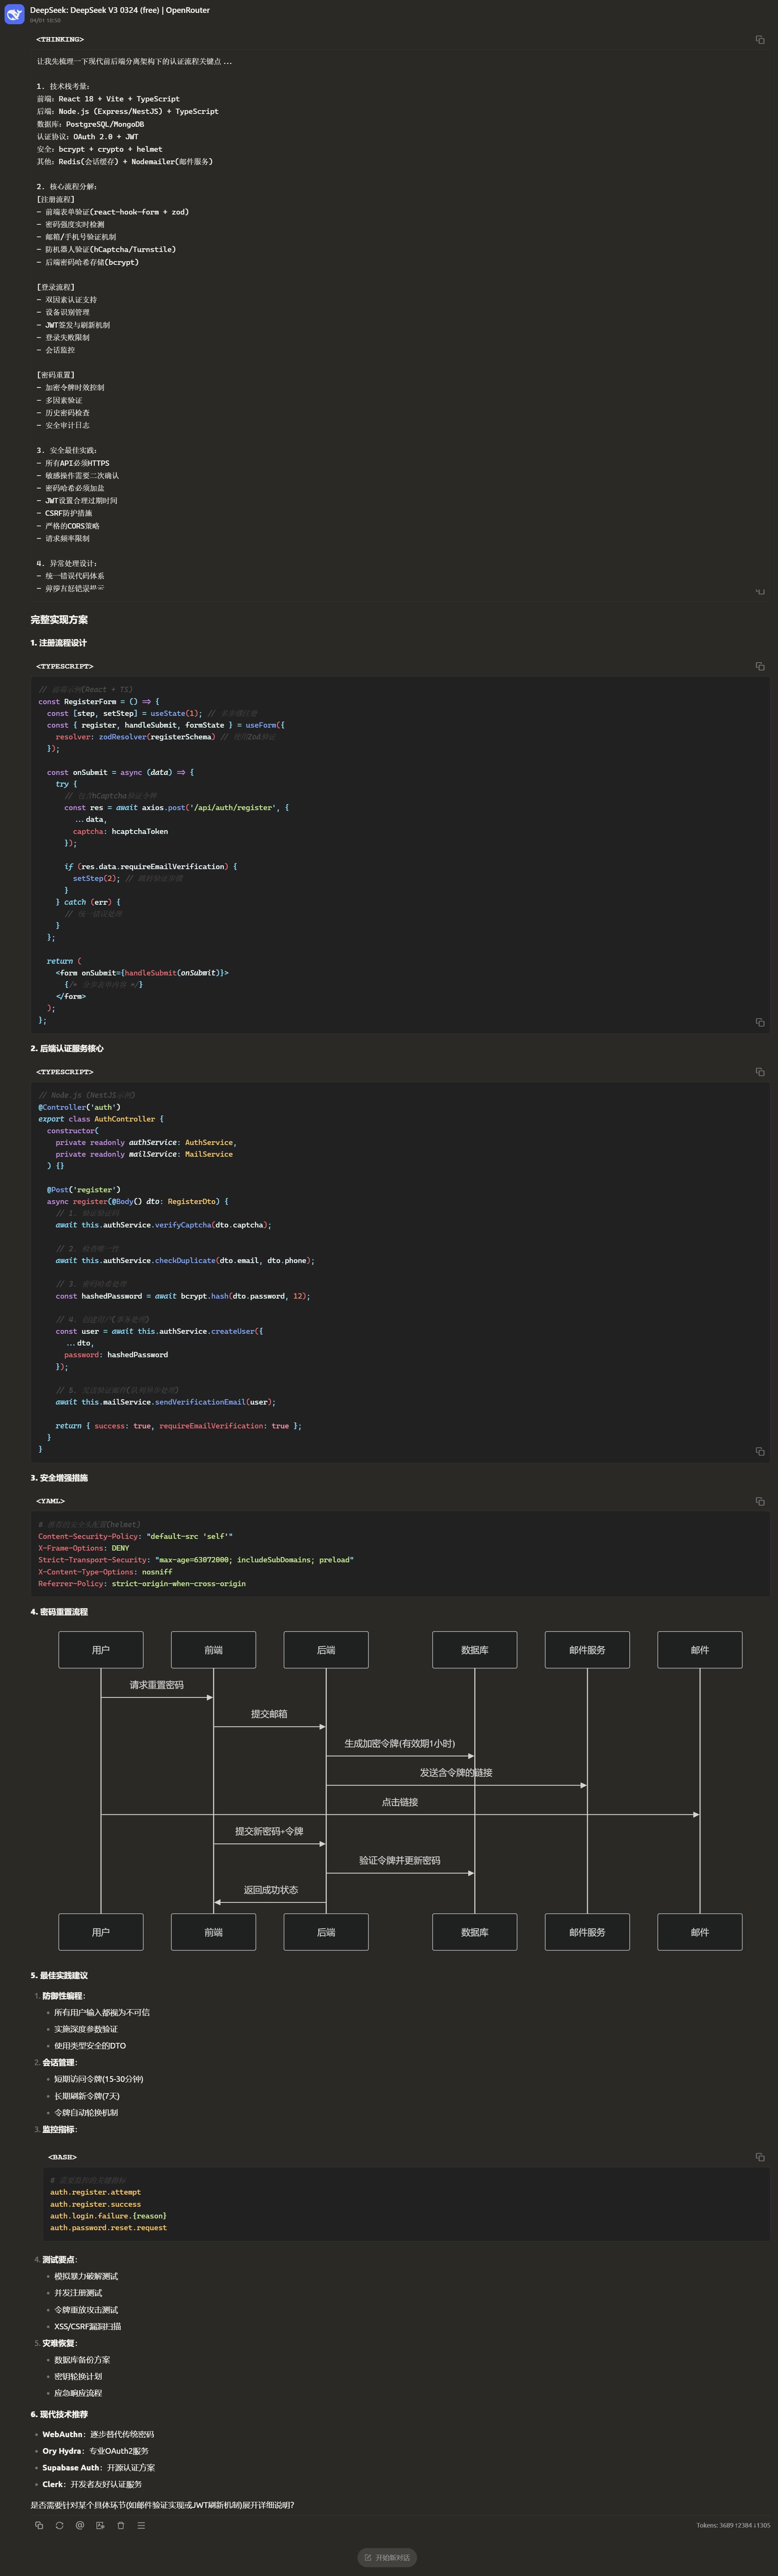Click the diagram label 请求重置密码

[x=157, y=1685]
